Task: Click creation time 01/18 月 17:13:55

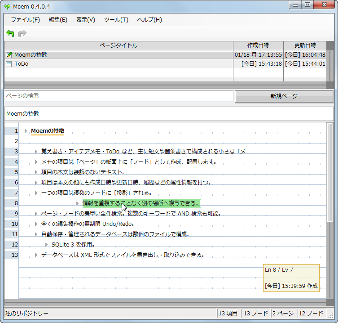Action: pos(258,55)
